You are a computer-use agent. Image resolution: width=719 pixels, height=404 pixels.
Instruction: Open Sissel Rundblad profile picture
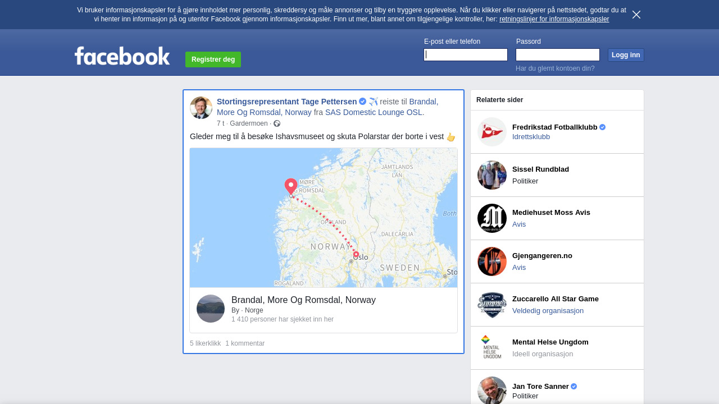492,175
